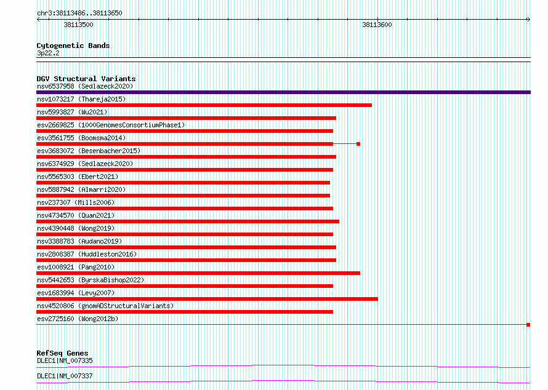
Task: Select the nsv5993827 (Wu2021) red variant bar
Action: (x=187, y=118)
